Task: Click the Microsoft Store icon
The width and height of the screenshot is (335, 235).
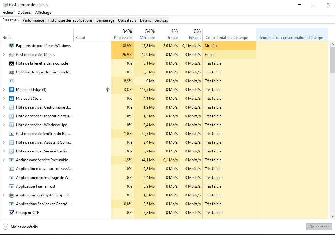Action: (x=12, y=99)
